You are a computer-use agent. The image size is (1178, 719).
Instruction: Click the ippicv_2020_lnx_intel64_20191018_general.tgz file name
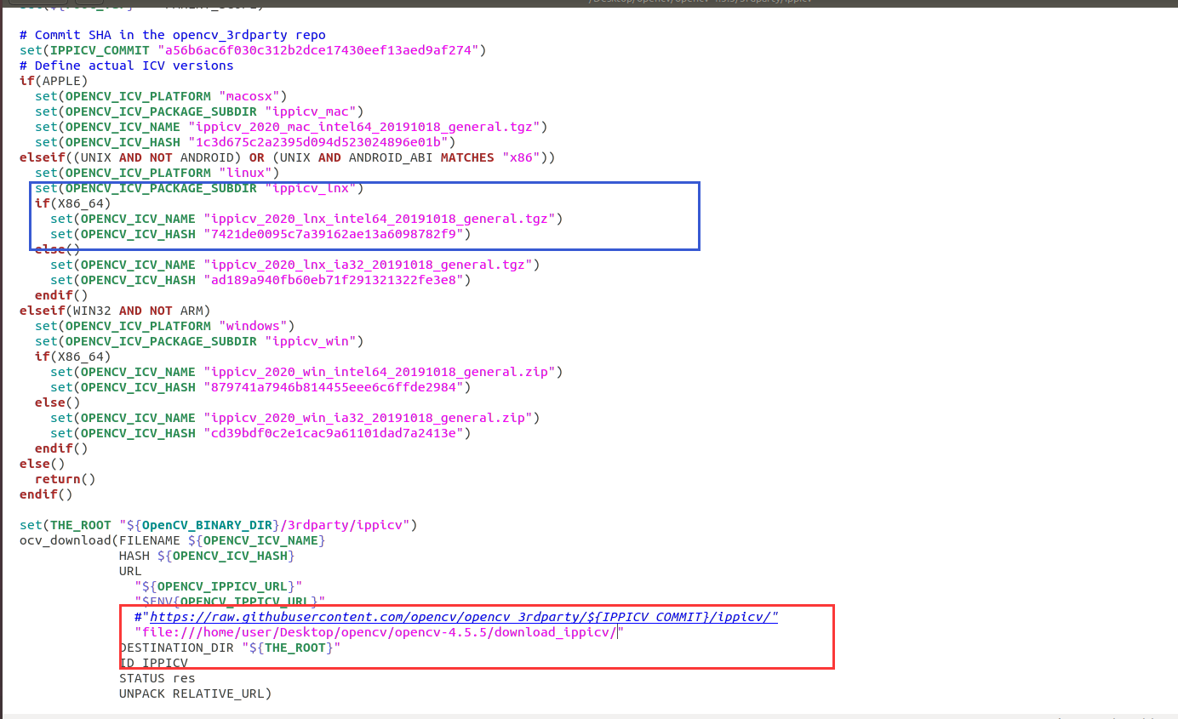(x=380, y=219)
